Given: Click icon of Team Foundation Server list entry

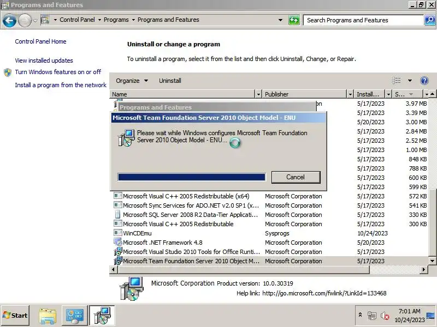Looking at the screenshot, I should click(118, 261).
